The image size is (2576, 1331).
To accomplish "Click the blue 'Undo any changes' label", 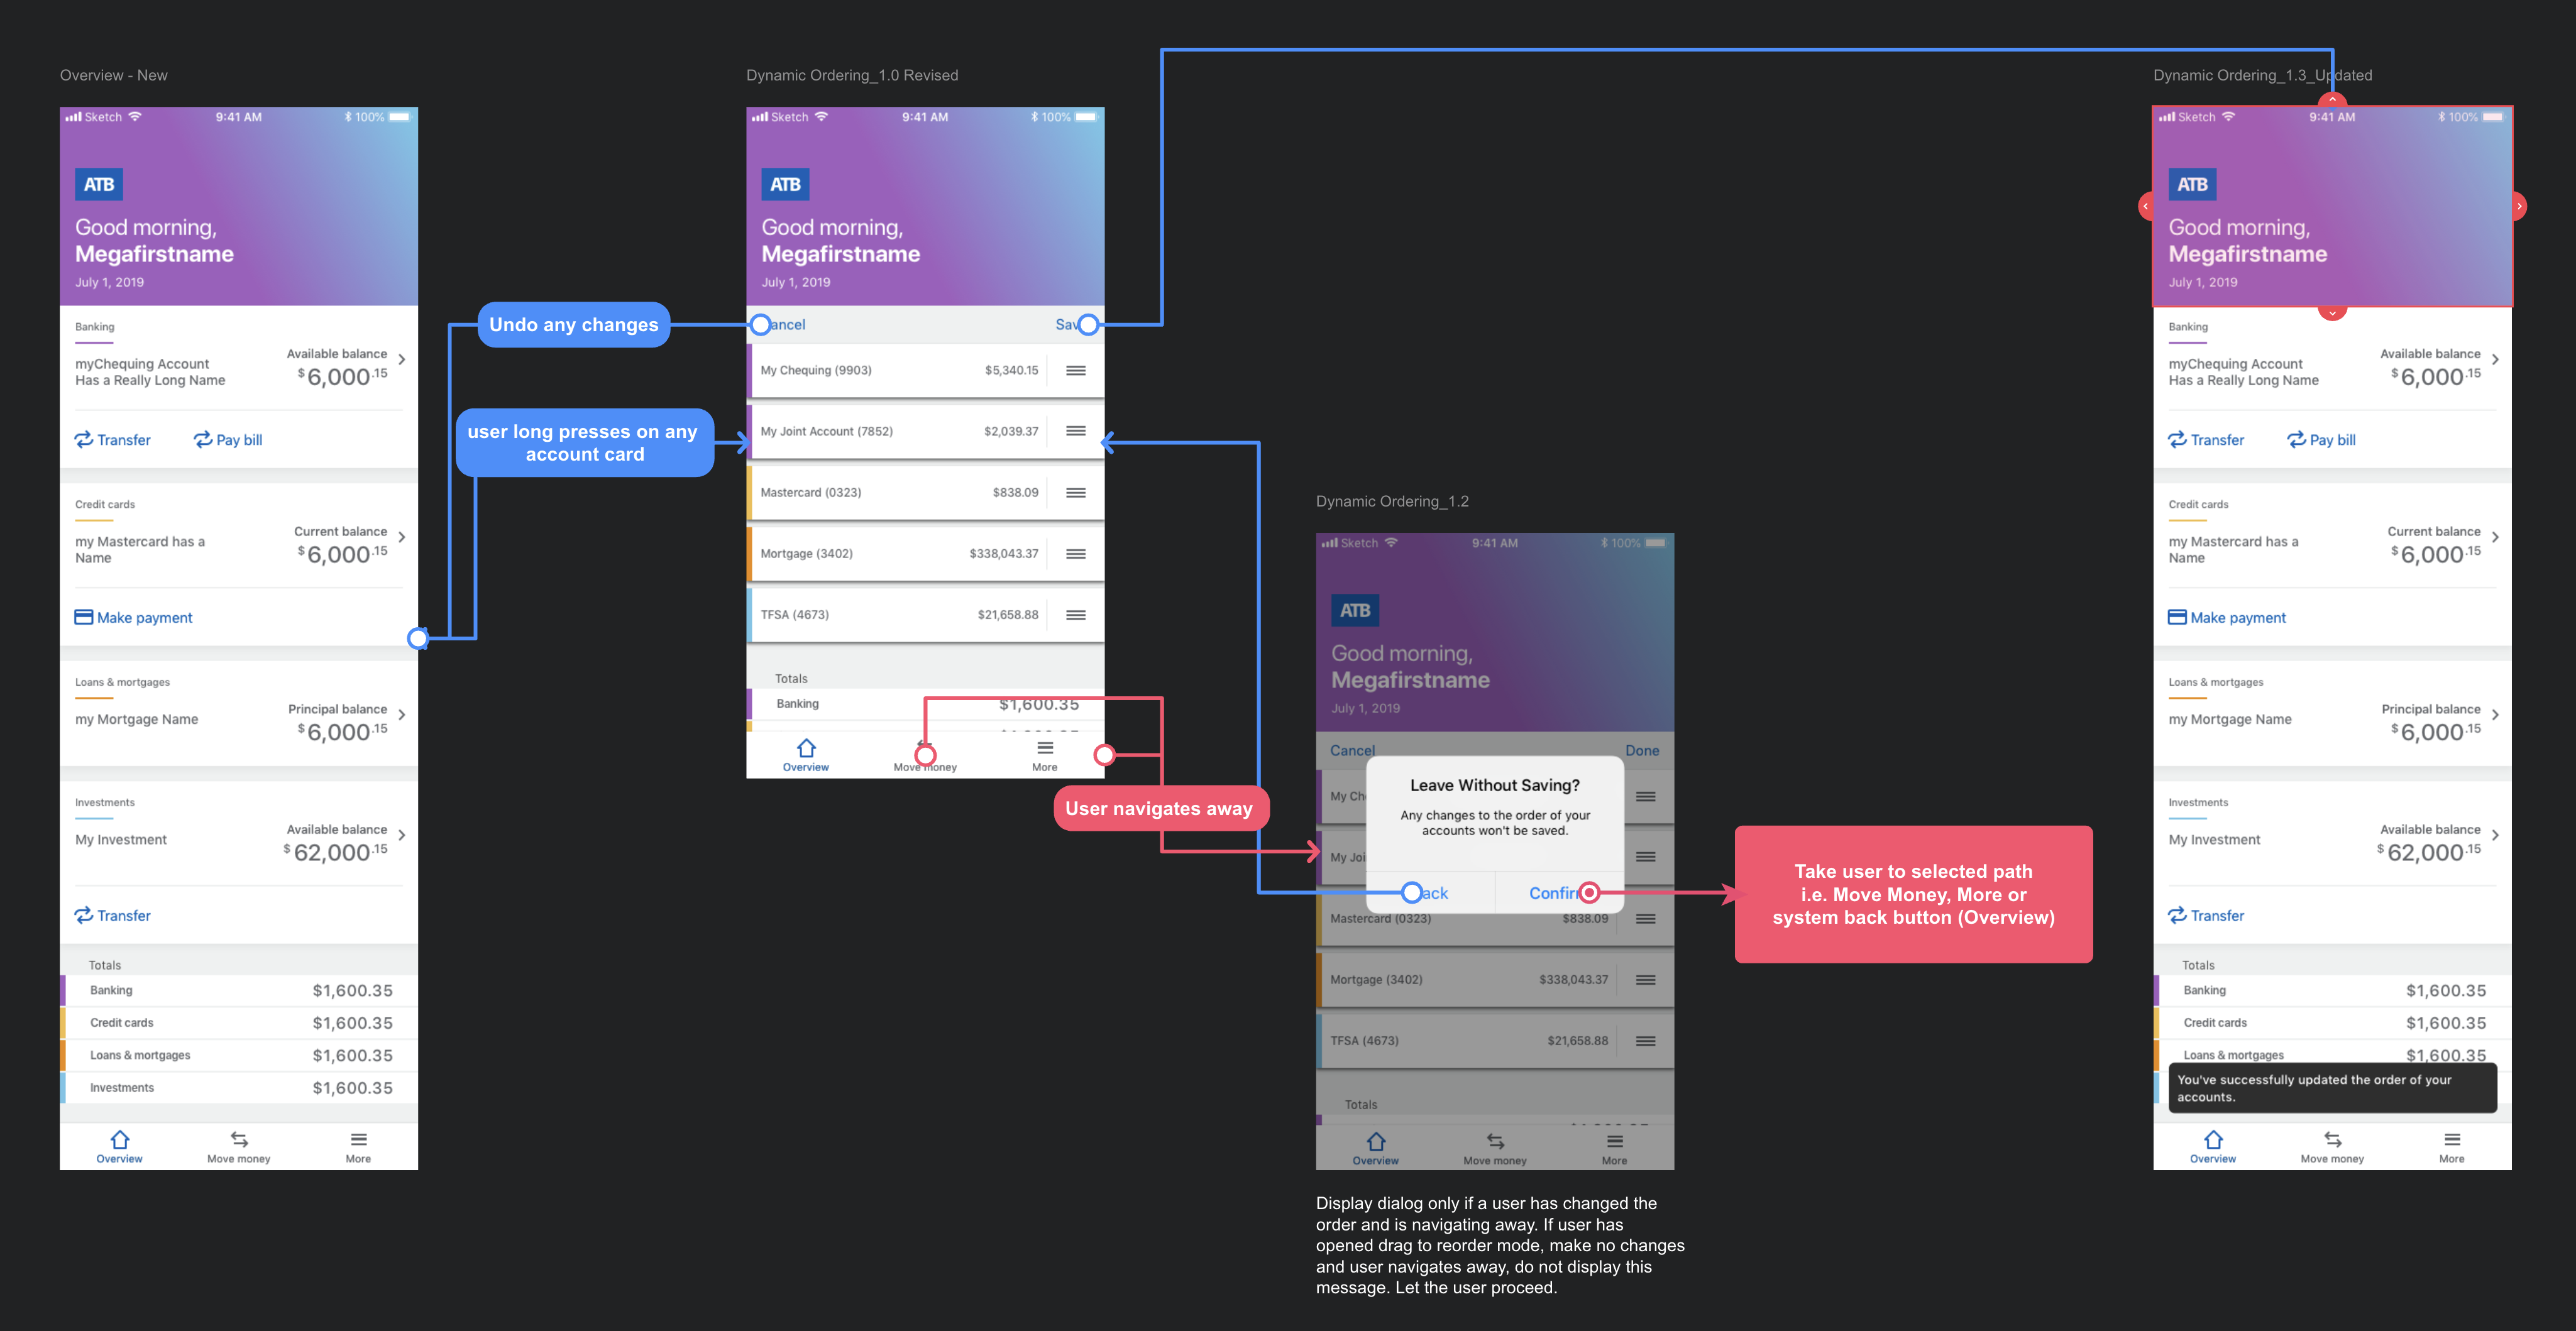I will pos(573,325).
